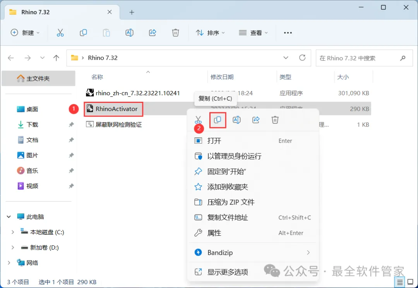
Task: Open 属性 from the context menu
Action: (253, 233)
